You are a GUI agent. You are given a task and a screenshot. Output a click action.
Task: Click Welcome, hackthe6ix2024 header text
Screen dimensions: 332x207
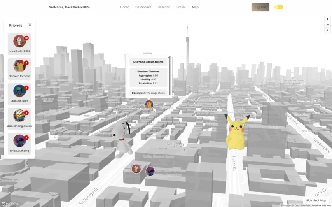70,7
